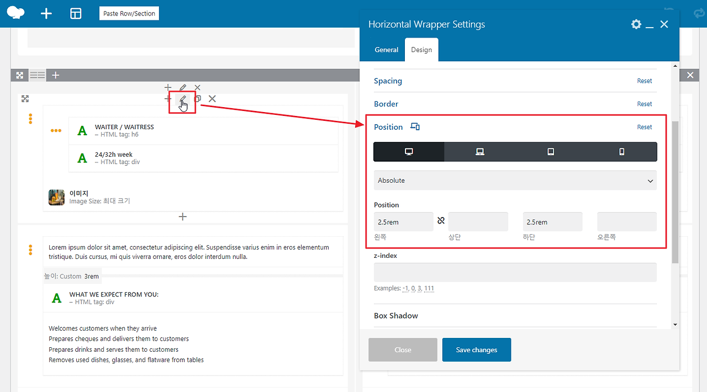Reset the Border settings
The width and height of the screenshot is (707, 392).
pos(645,104)
